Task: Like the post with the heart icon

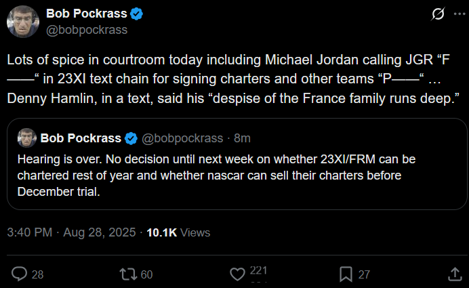Action: pos(237,274)
